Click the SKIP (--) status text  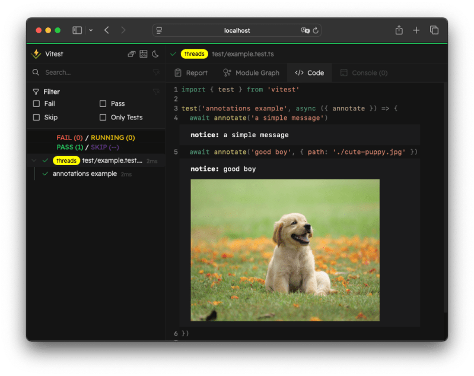tap(105, 147)
